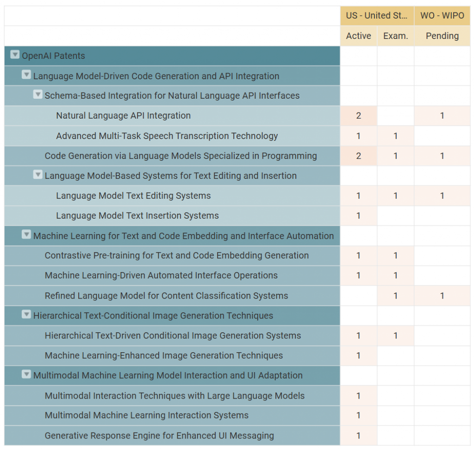Open Exam. count for Code Generation via Language Models

coord(395,156)
